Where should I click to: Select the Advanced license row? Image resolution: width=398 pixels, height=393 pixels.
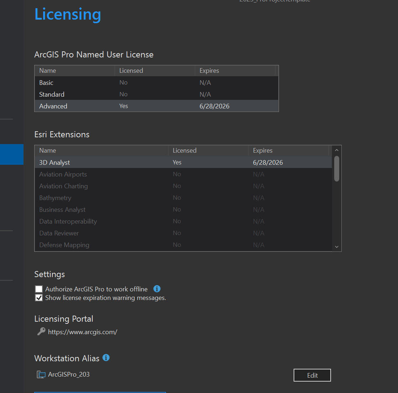(x=156, y=106)
